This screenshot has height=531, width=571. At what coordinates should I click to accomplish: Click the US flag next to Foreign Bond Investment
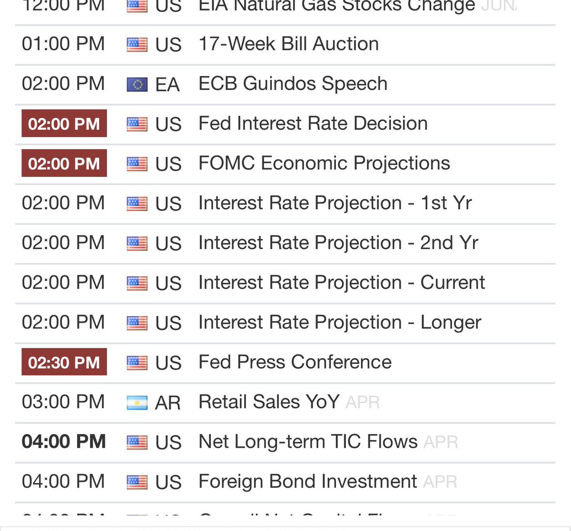point(137,483)
